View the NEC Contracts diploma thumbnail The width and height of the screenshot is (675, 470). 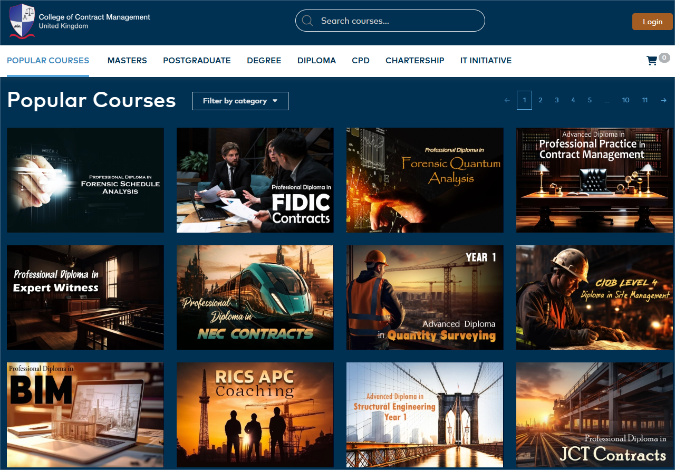[x=255, y=297]
